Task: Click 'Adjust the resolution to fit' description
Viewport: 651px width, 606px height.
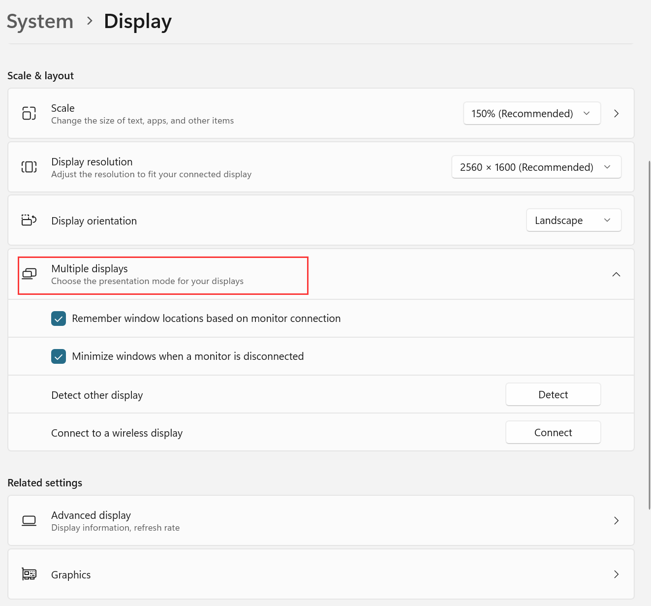Action: [151, 174]
